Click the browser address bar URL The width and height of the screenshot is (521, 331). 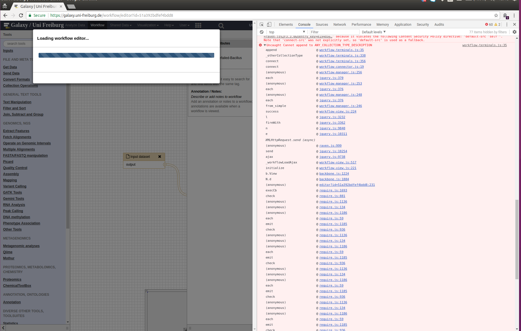coord(112,15)
